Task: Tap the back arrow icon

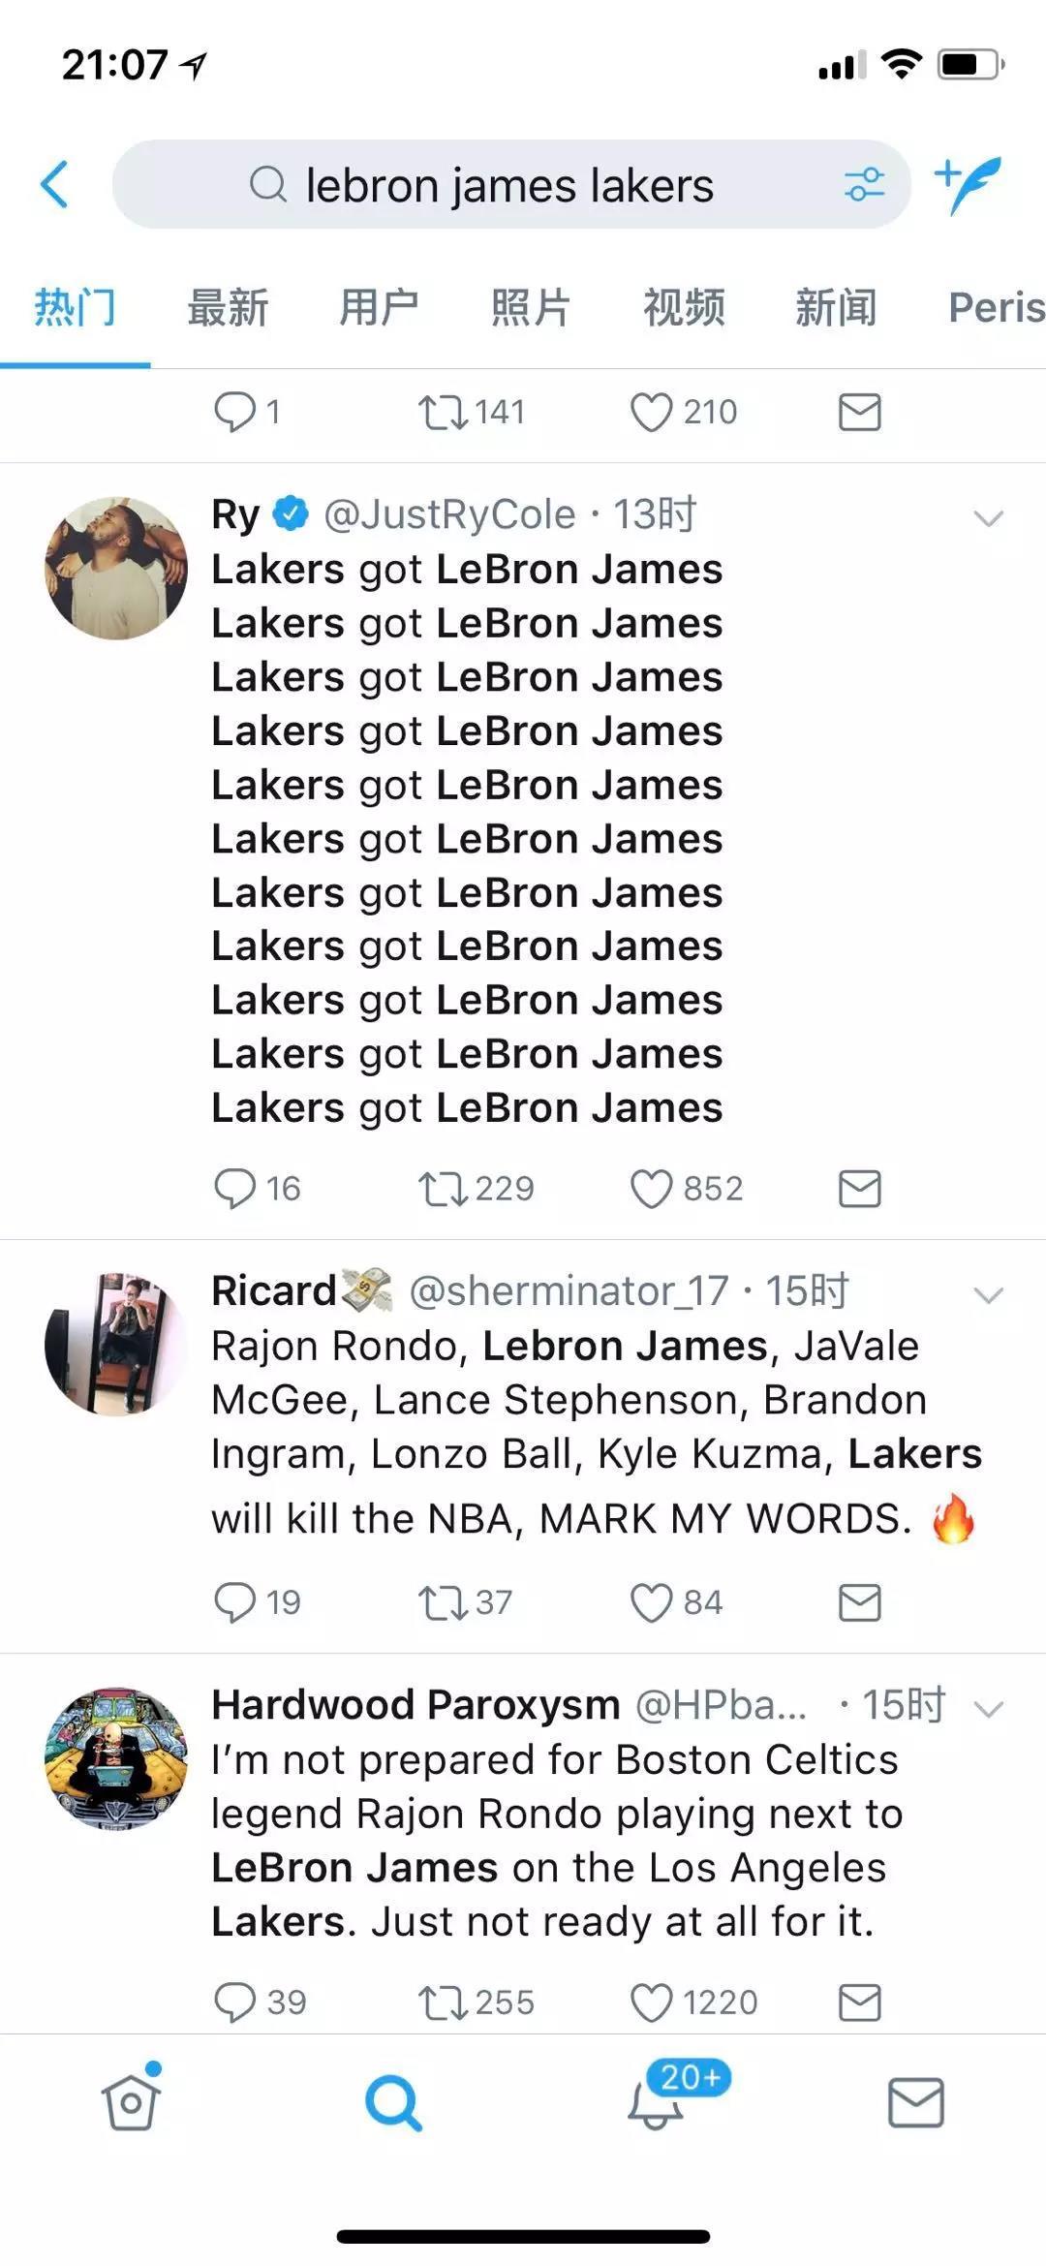Action: [x=55, y=184]
